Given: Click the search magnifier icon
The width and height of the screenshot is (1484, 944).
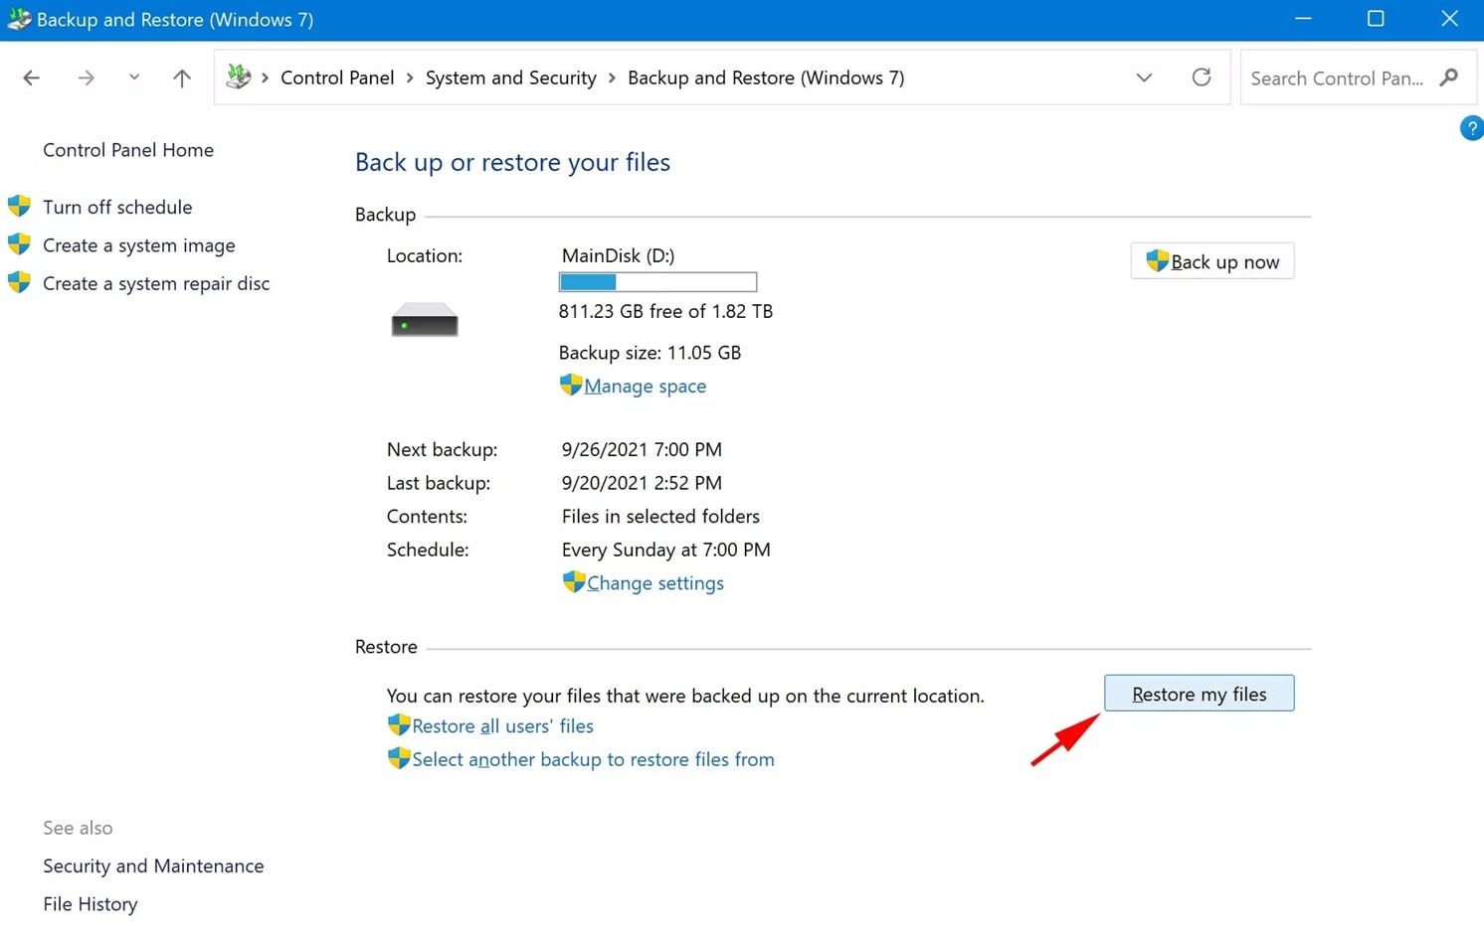Looking at the screenshot, I should click(x=1450, y=77).
